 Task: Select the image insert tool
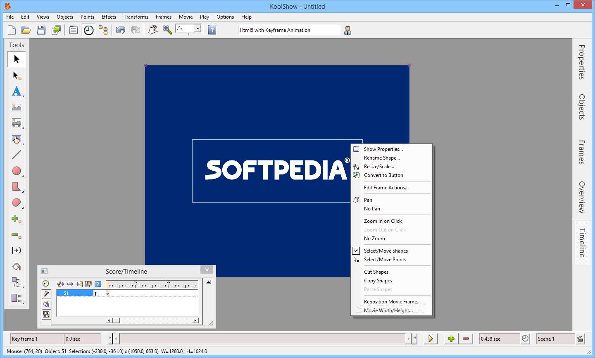coord(17,107)
